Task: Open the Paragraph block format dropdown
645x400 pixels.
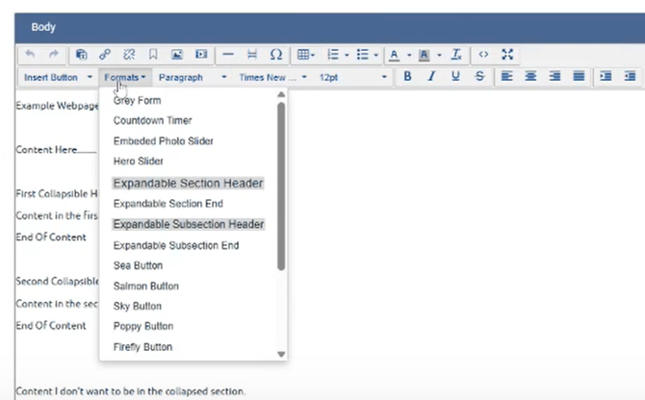Action: click(193, 77)
